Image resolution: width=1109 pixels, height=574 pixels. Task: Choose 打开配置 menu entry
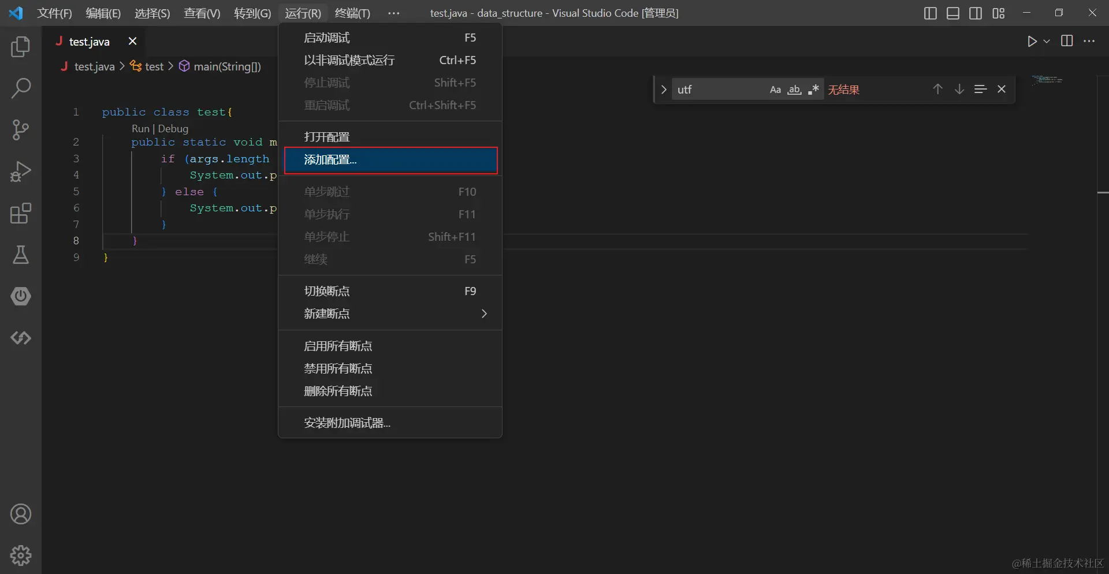click(390, 137)
